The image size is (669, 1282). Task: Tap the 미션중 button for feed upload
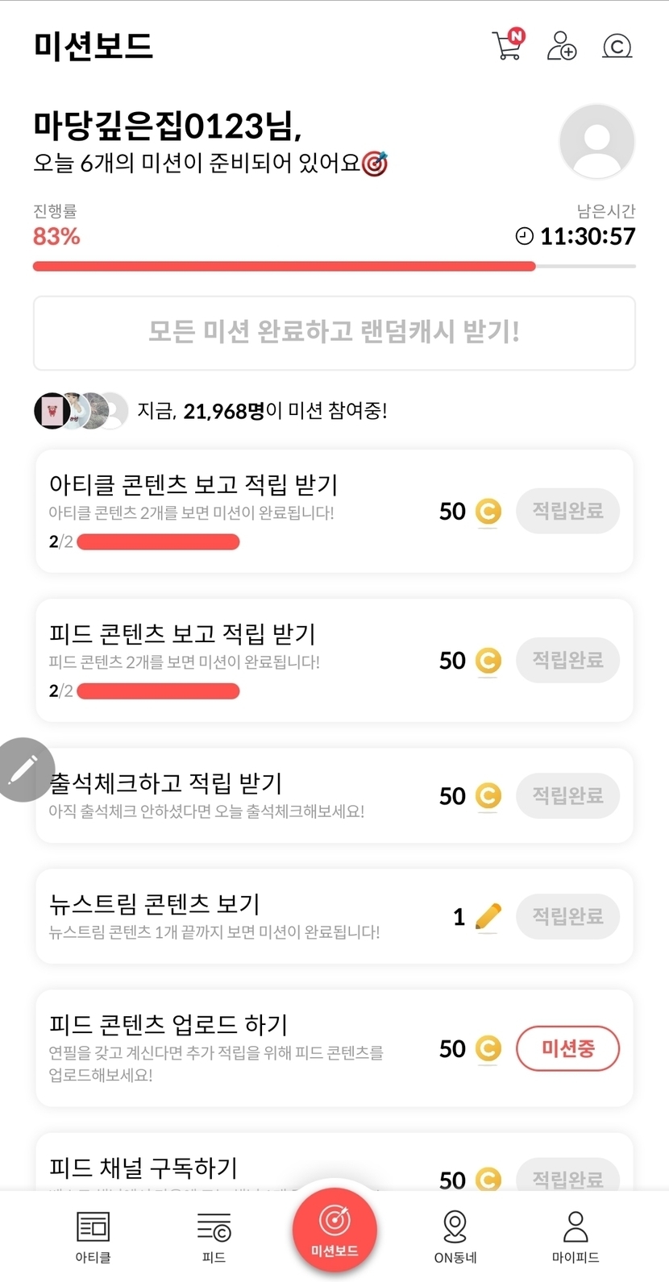click(567, 1048)
